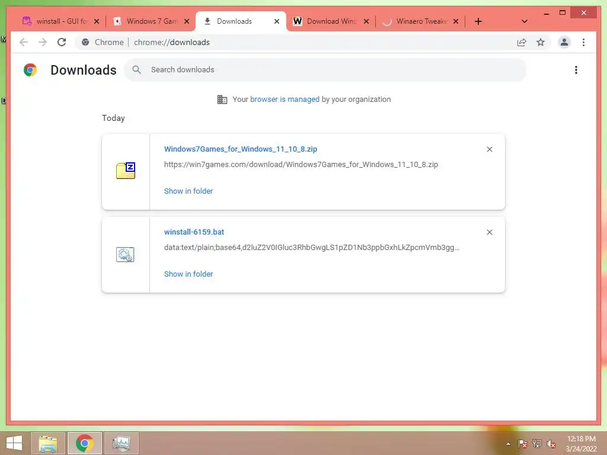Screen dimensions: 607x455
Task: Focus the Search downloads field
Action: click(x=325, y=70)
